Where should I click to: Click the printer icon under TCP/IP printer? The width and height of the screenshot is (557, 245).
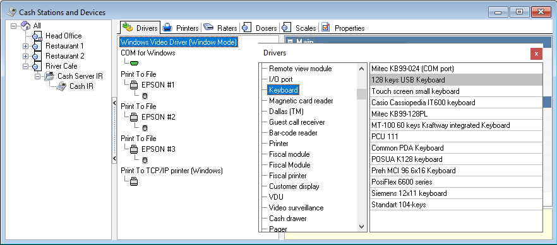click(134, 181)
